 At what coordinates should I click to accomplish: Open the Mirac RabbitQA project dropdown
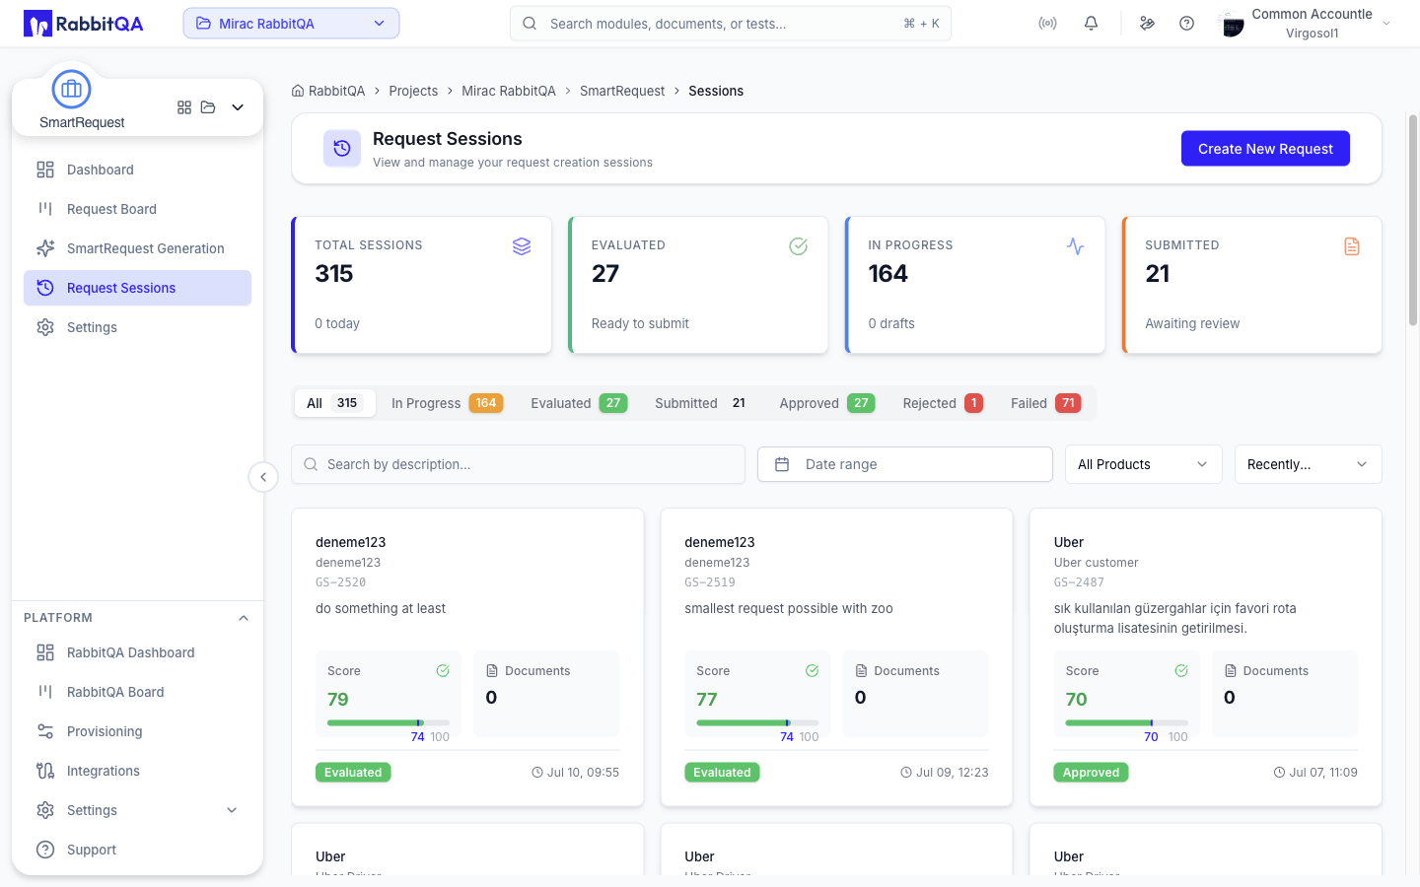pyautogui.click(x=291, y=24)
